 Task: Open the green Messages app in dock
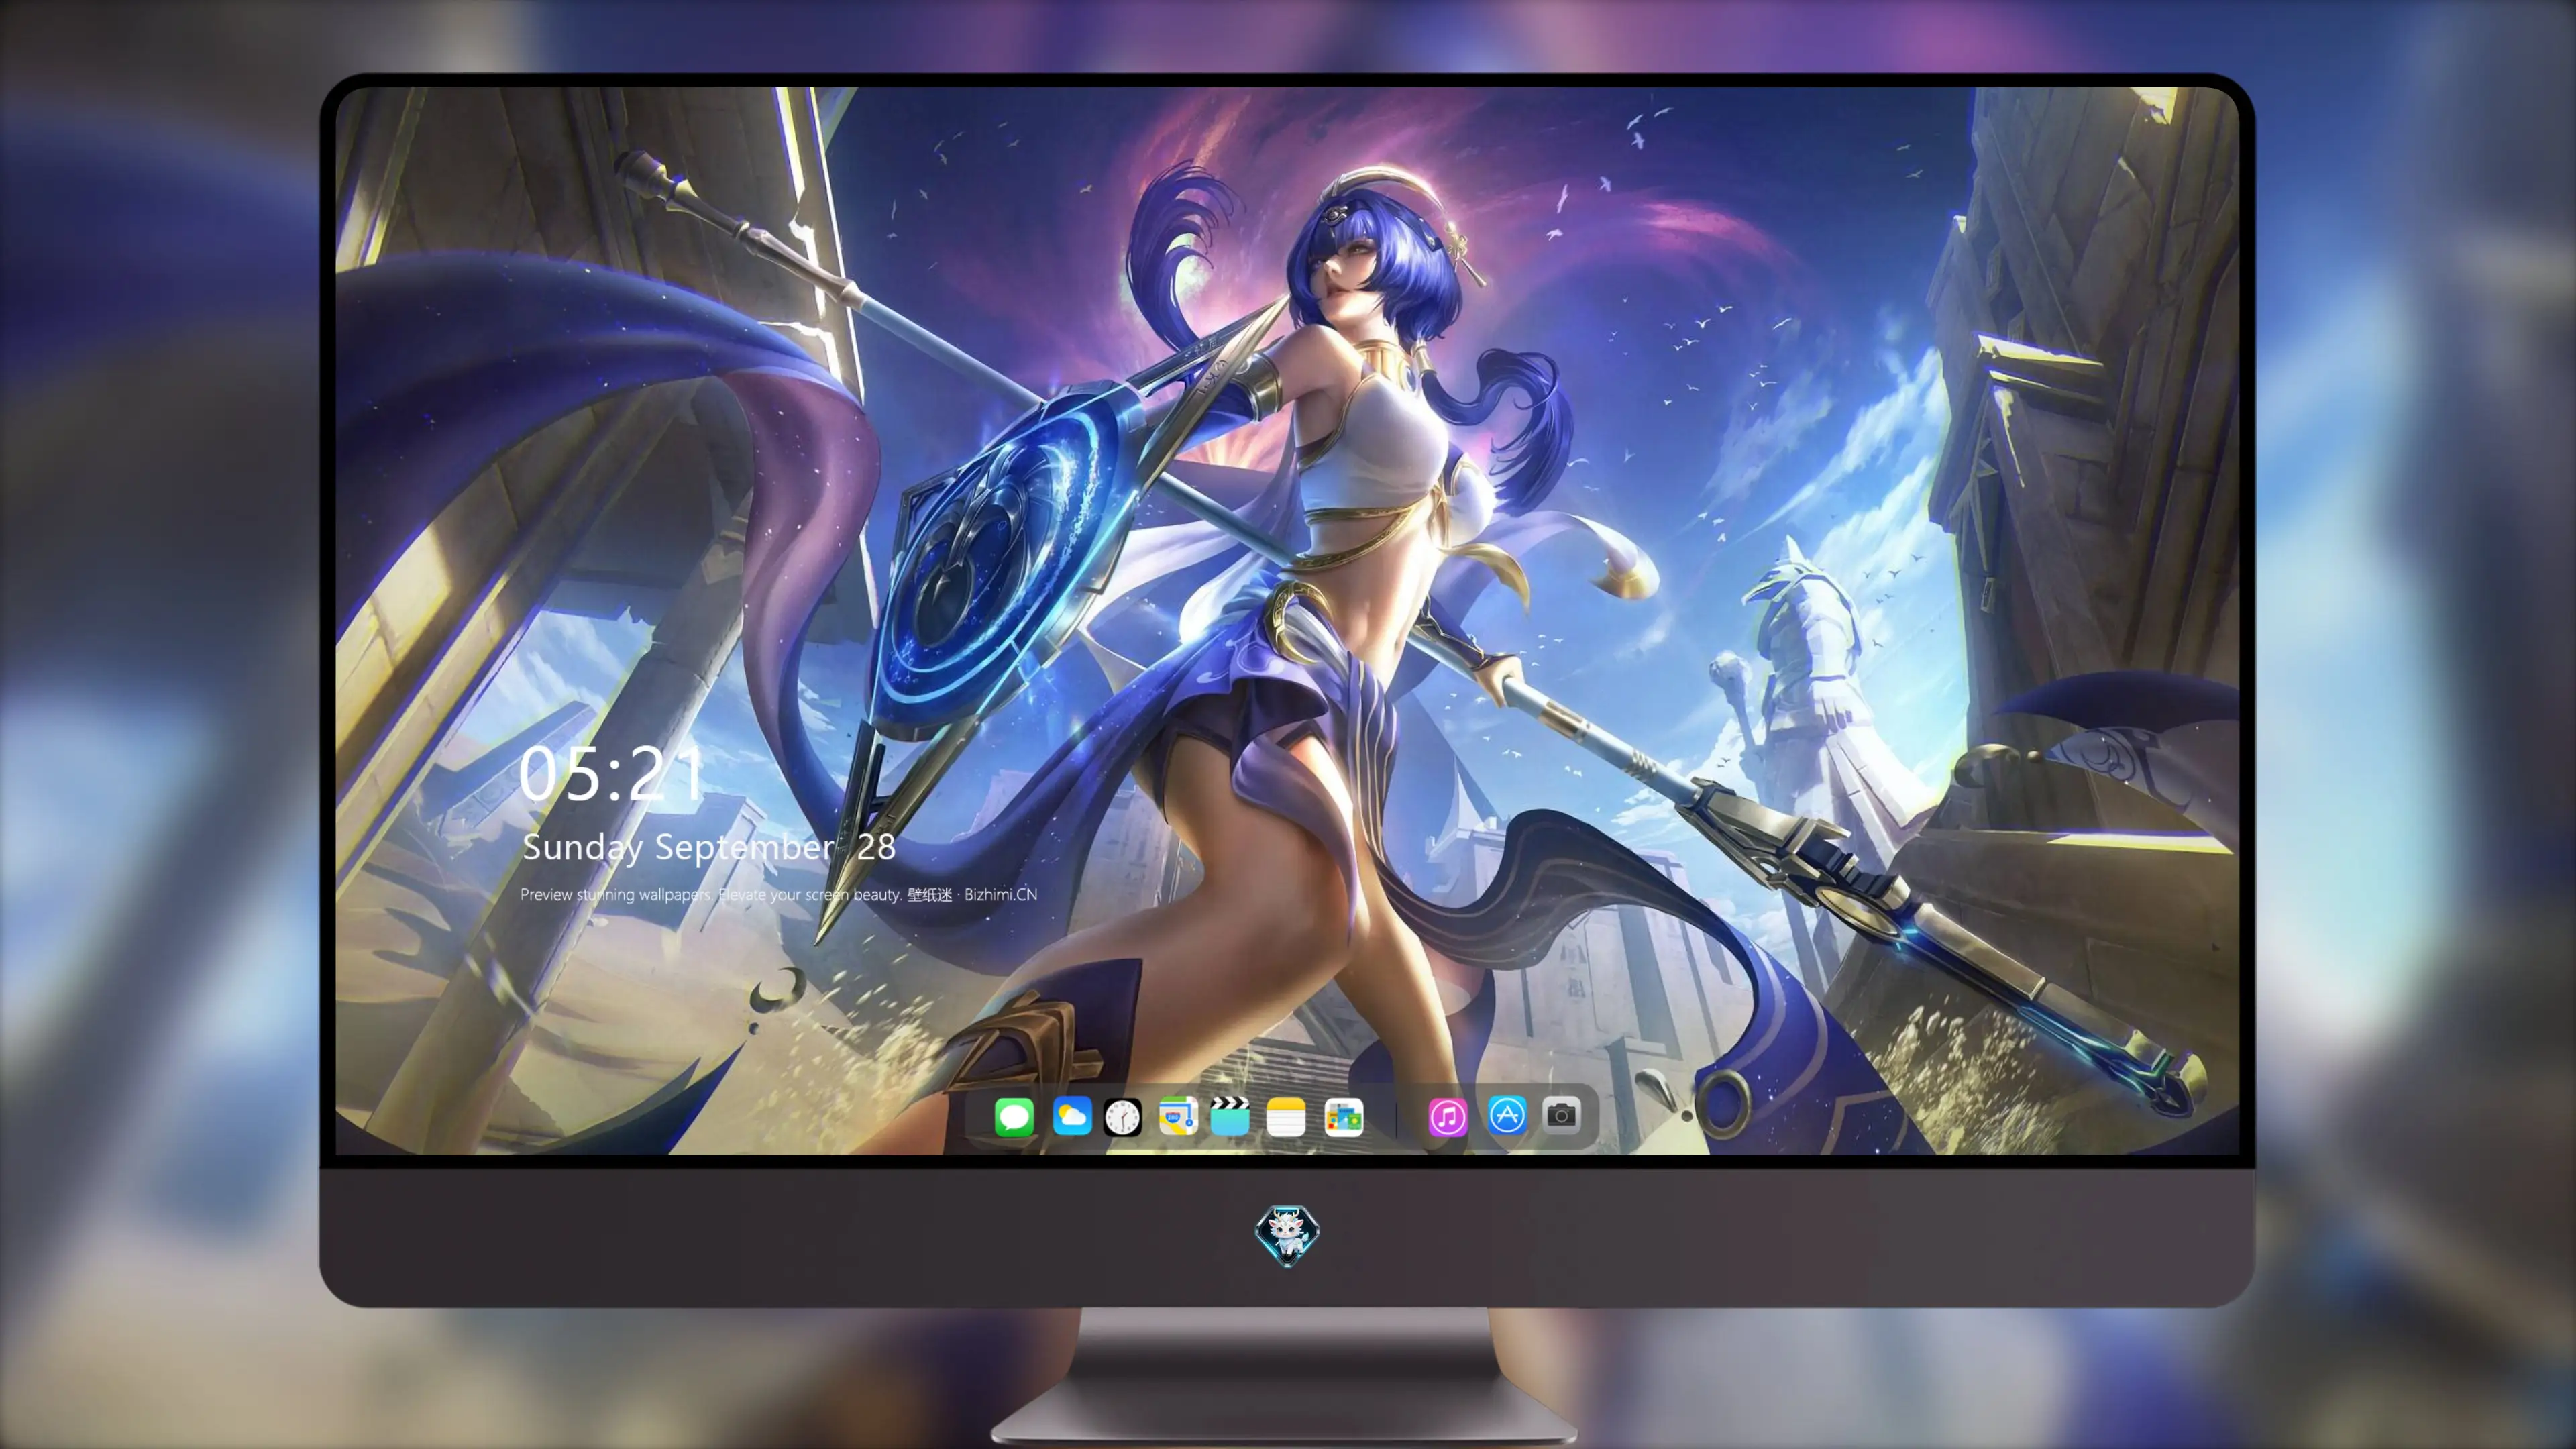tap(1014, 1117)
